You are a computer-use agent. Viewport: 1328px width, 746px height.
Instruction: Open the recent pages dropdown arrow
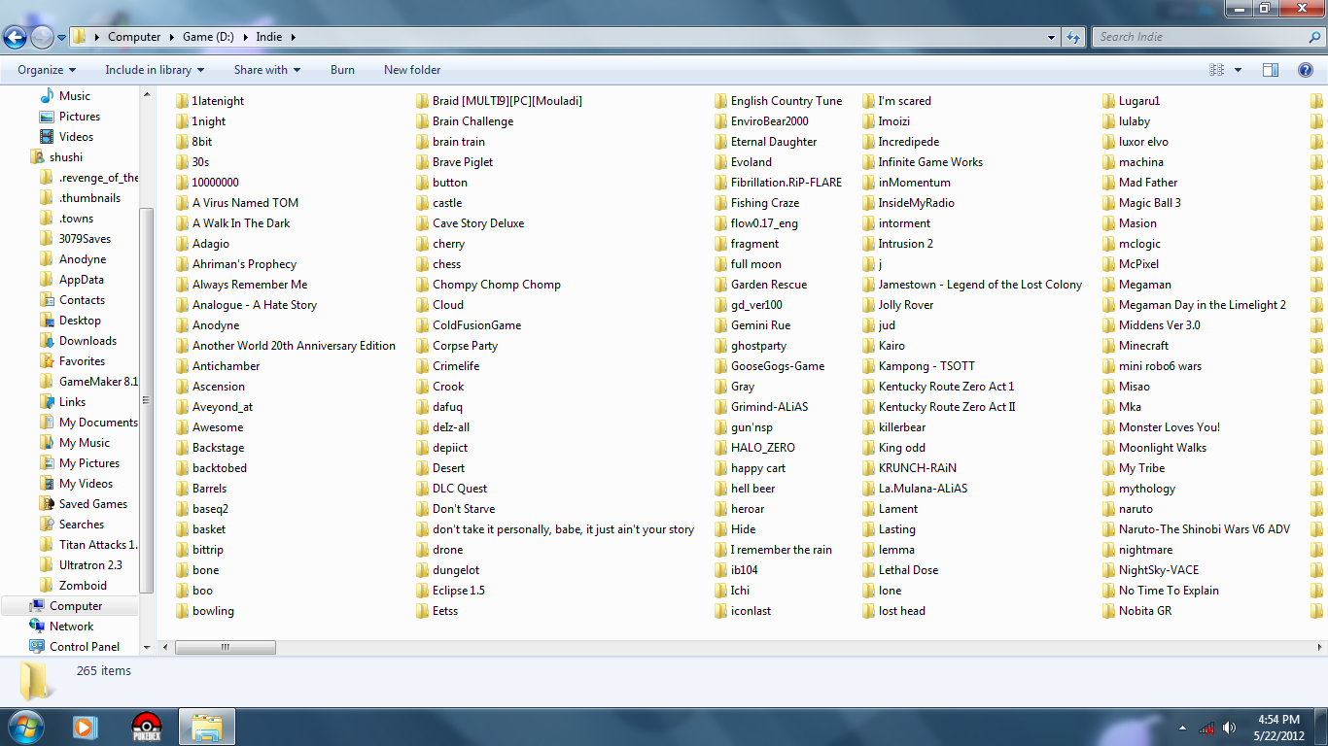click(x=61, y=38)
